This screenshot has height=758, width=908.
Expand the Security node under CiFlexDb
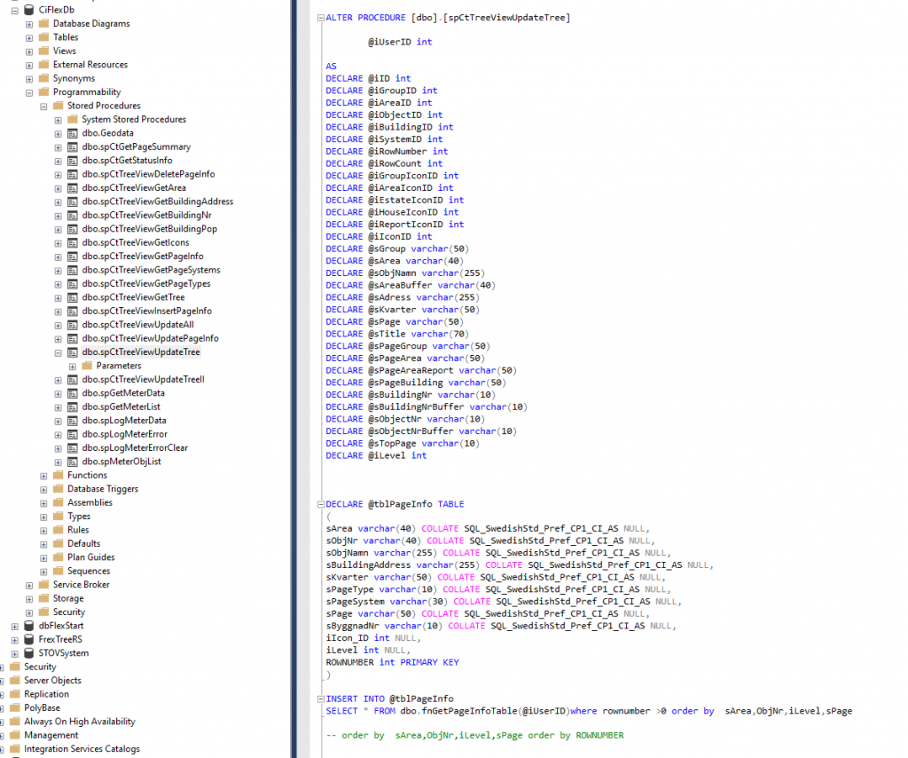pyautogui.click(x=29, y=612)
